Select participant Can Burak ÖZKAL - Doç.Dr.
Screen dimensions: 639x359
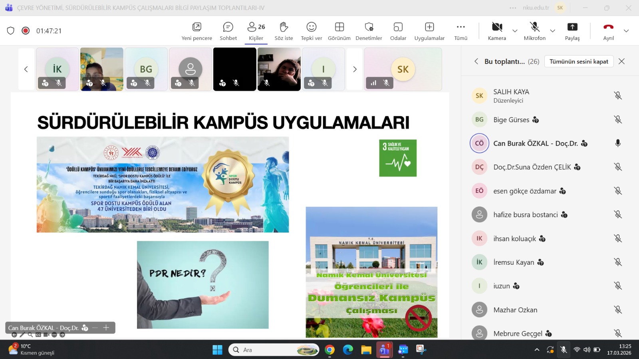point(550,143)
